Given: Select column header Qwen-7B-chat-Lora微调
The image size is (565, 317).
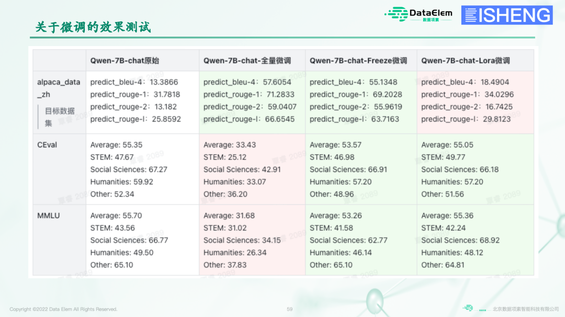Looking at the screenshot, I should 465,61.
